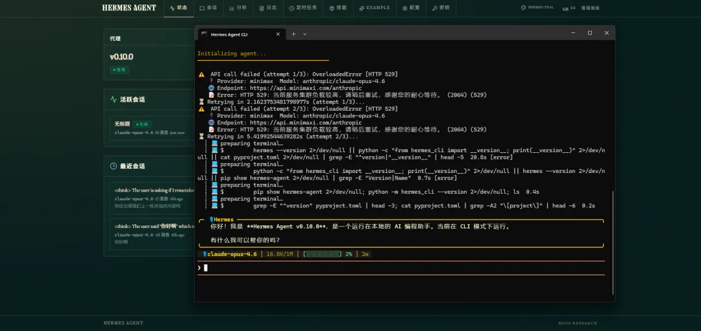Add a new terminal tab with plus button
Image resolution: width=701 pixels, height=331 pixels.
(x=294, y=34)
